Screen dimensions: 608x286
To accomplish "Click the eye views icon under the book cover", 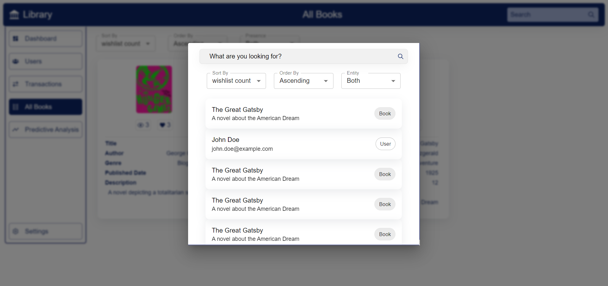I will (x=140, y=125).
